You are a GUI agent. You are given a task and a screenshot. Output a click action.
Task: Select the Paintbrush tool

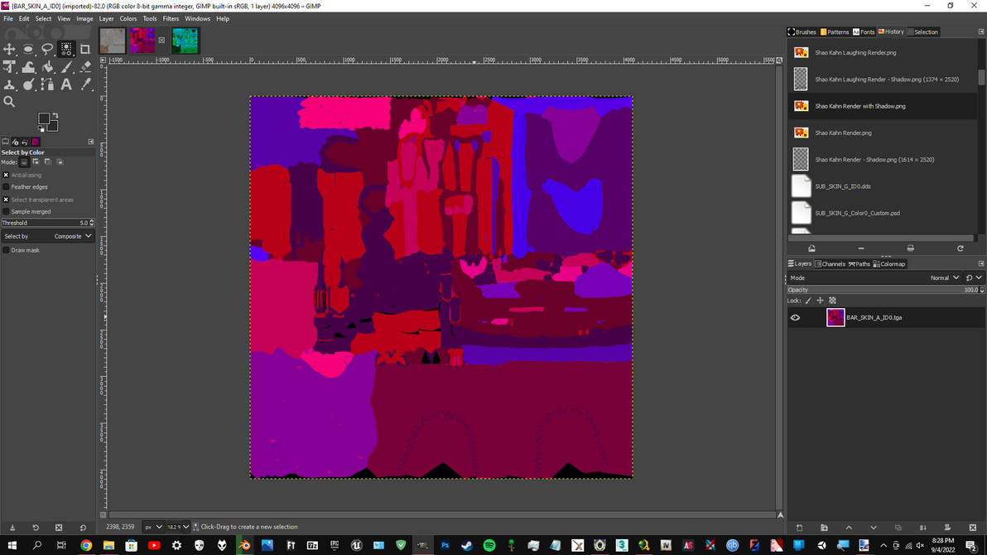[66, 67]
